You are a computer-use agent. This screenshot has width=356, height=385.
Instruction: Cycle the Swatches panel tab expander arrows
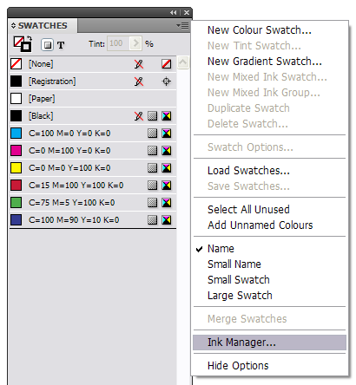(x=13, y=25)
